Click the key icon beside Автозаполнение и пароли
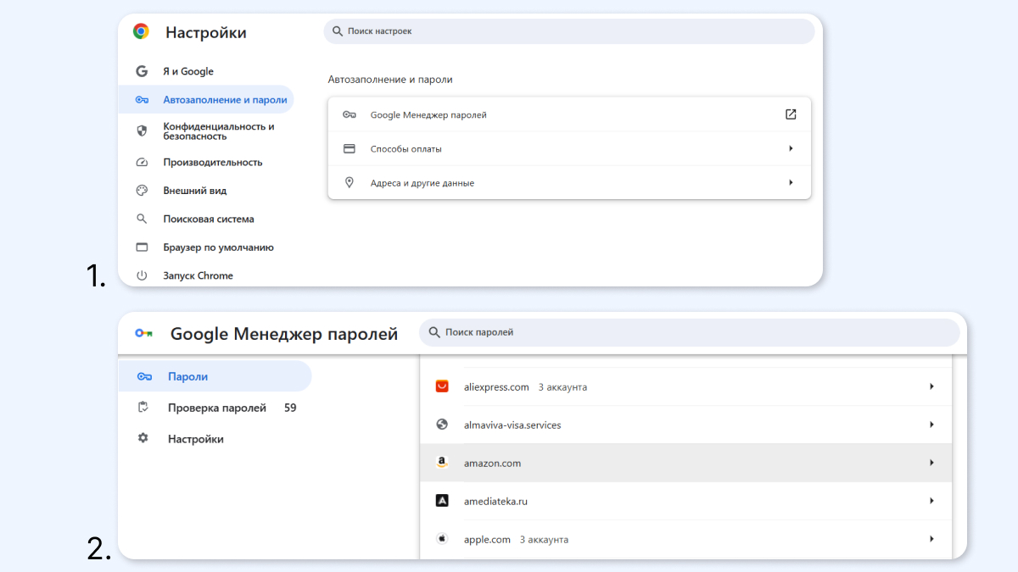The height and width of the screenshot is (572, 1018). (x=142, y=99)
